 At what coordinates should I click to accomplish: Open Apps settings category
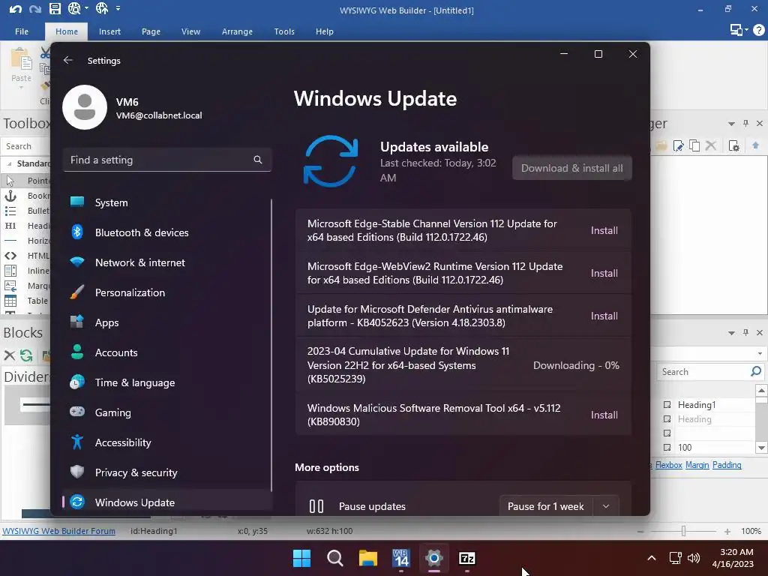click(x=167, y=322)
